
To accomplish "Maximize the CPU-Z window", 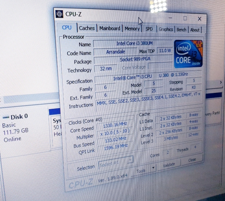I will (x=185, y=18).
